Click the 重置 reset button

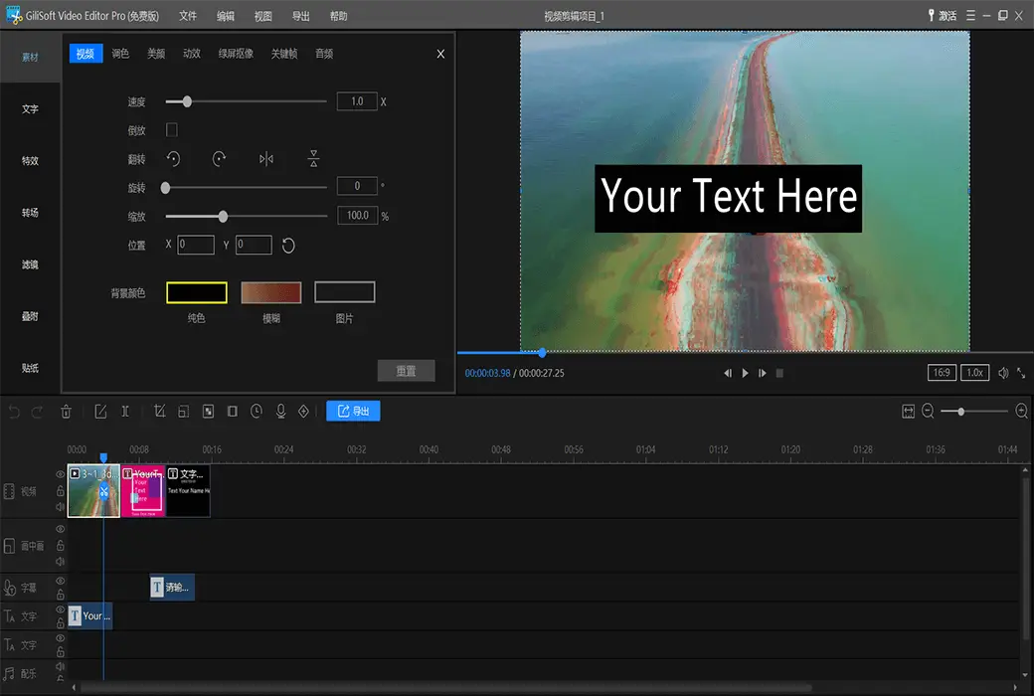tap(407, 371)
